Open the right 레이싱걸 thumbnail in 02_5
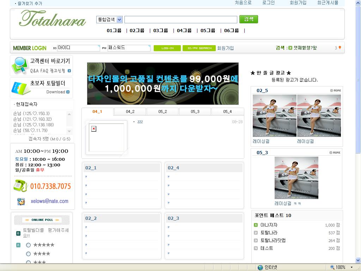Viewport: 361px width, 271px height. [x=319, y=116]
